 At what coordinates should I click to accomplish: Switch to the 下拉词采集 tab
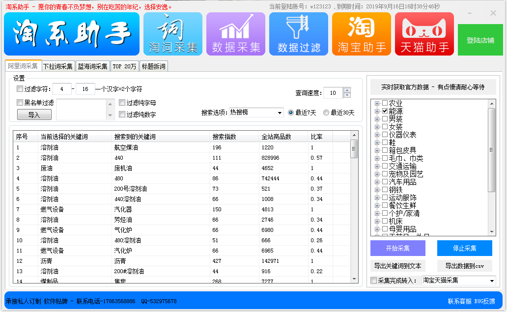click(x=58, y=66)
